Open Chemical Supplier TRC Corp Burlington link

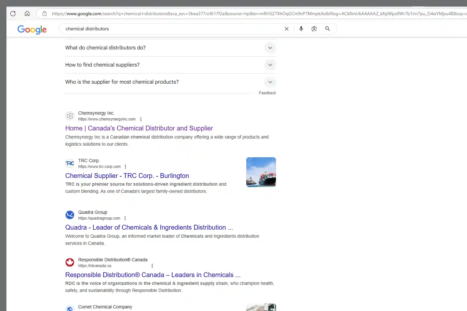(127, 176)
